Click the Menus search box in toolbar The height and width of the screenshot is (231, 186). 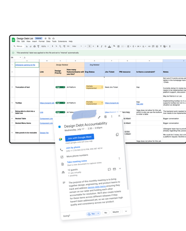click(x=18, y=46)
